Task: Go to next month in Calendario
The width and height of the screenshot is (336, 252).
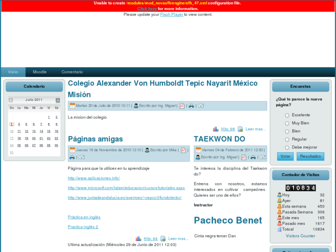Action: (58, 100)
